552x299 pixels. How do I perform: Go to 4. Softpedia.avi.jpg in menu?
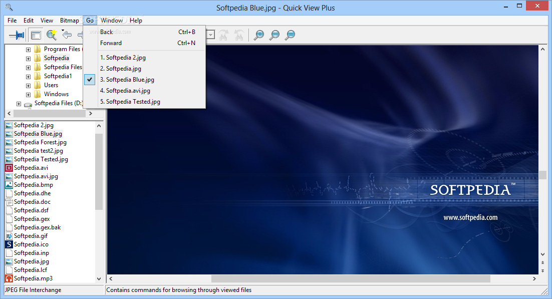pyautogui.click(x=144, y=91)
